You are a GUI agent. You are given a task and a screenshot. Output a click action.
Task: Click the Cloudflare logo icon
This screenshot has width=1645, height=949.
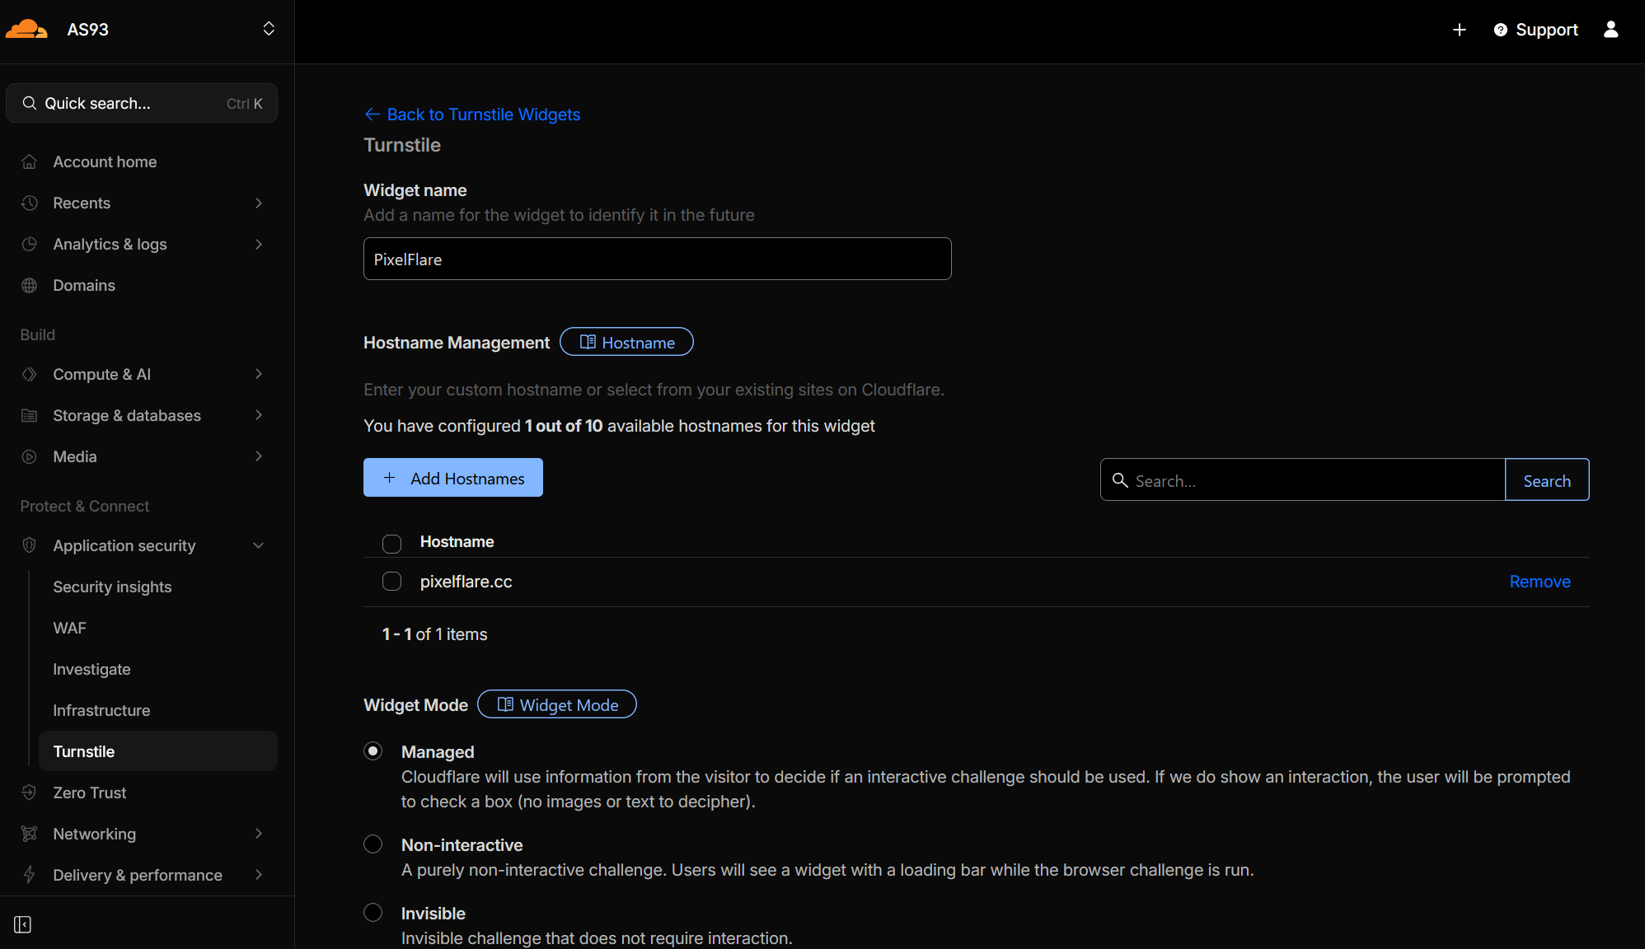(26, 30)
